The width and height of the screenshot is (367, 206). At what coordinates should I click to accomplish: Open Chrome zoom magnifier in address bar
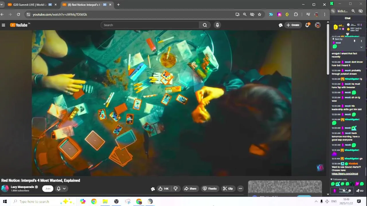coord(245,14)
